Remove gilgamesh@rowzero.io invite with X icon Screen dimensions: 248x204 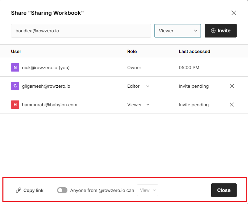click(232, 86)
